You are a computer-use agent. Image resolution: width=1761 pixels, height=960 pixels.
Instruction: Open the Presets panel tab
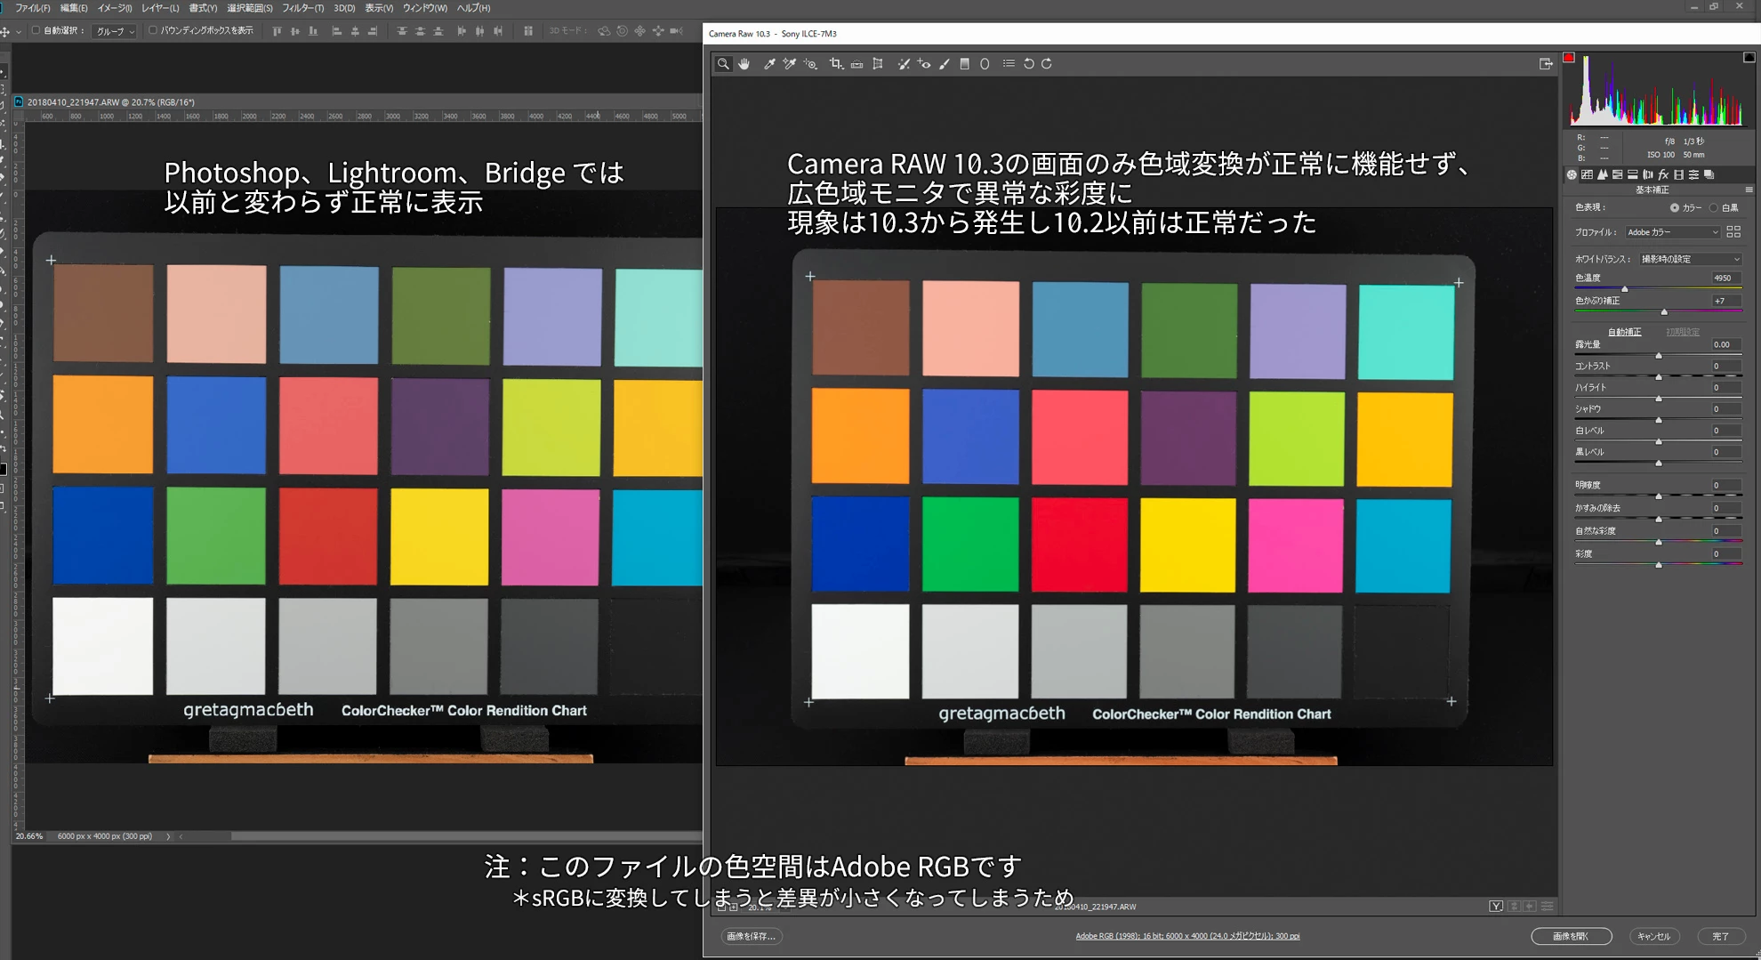(x=1693, y=175)
